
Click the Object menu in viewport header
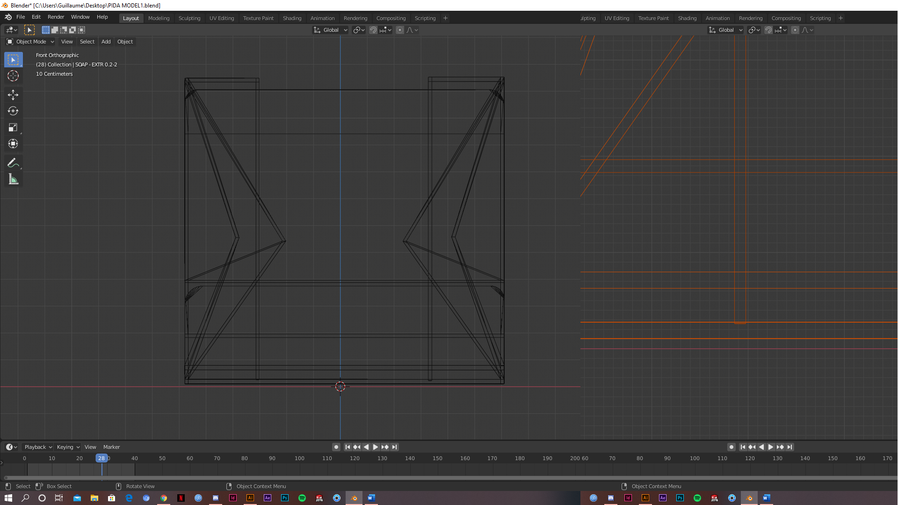125,42
